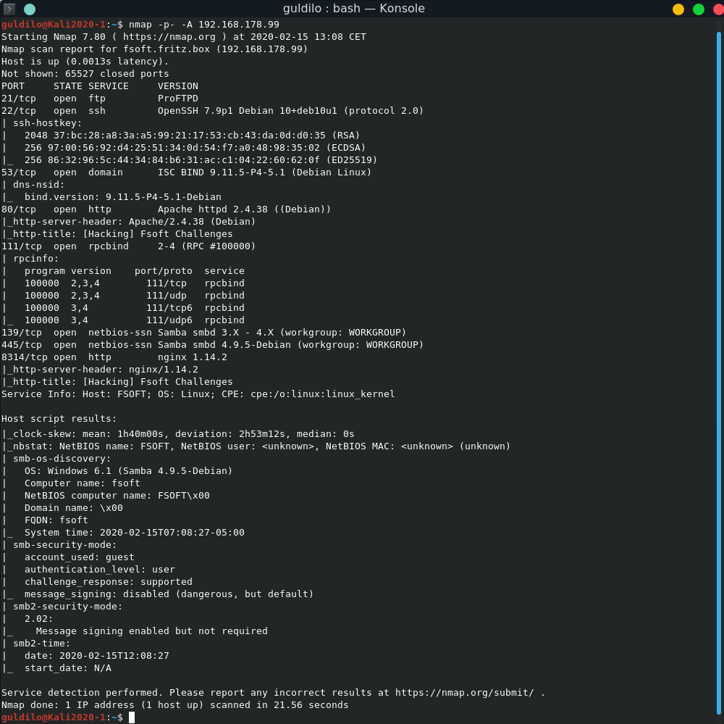Click 'Nmap done: 1 IP address' summary line
Image resolution: width=724 pixels, height=724 pixels.
click(175, 705)
